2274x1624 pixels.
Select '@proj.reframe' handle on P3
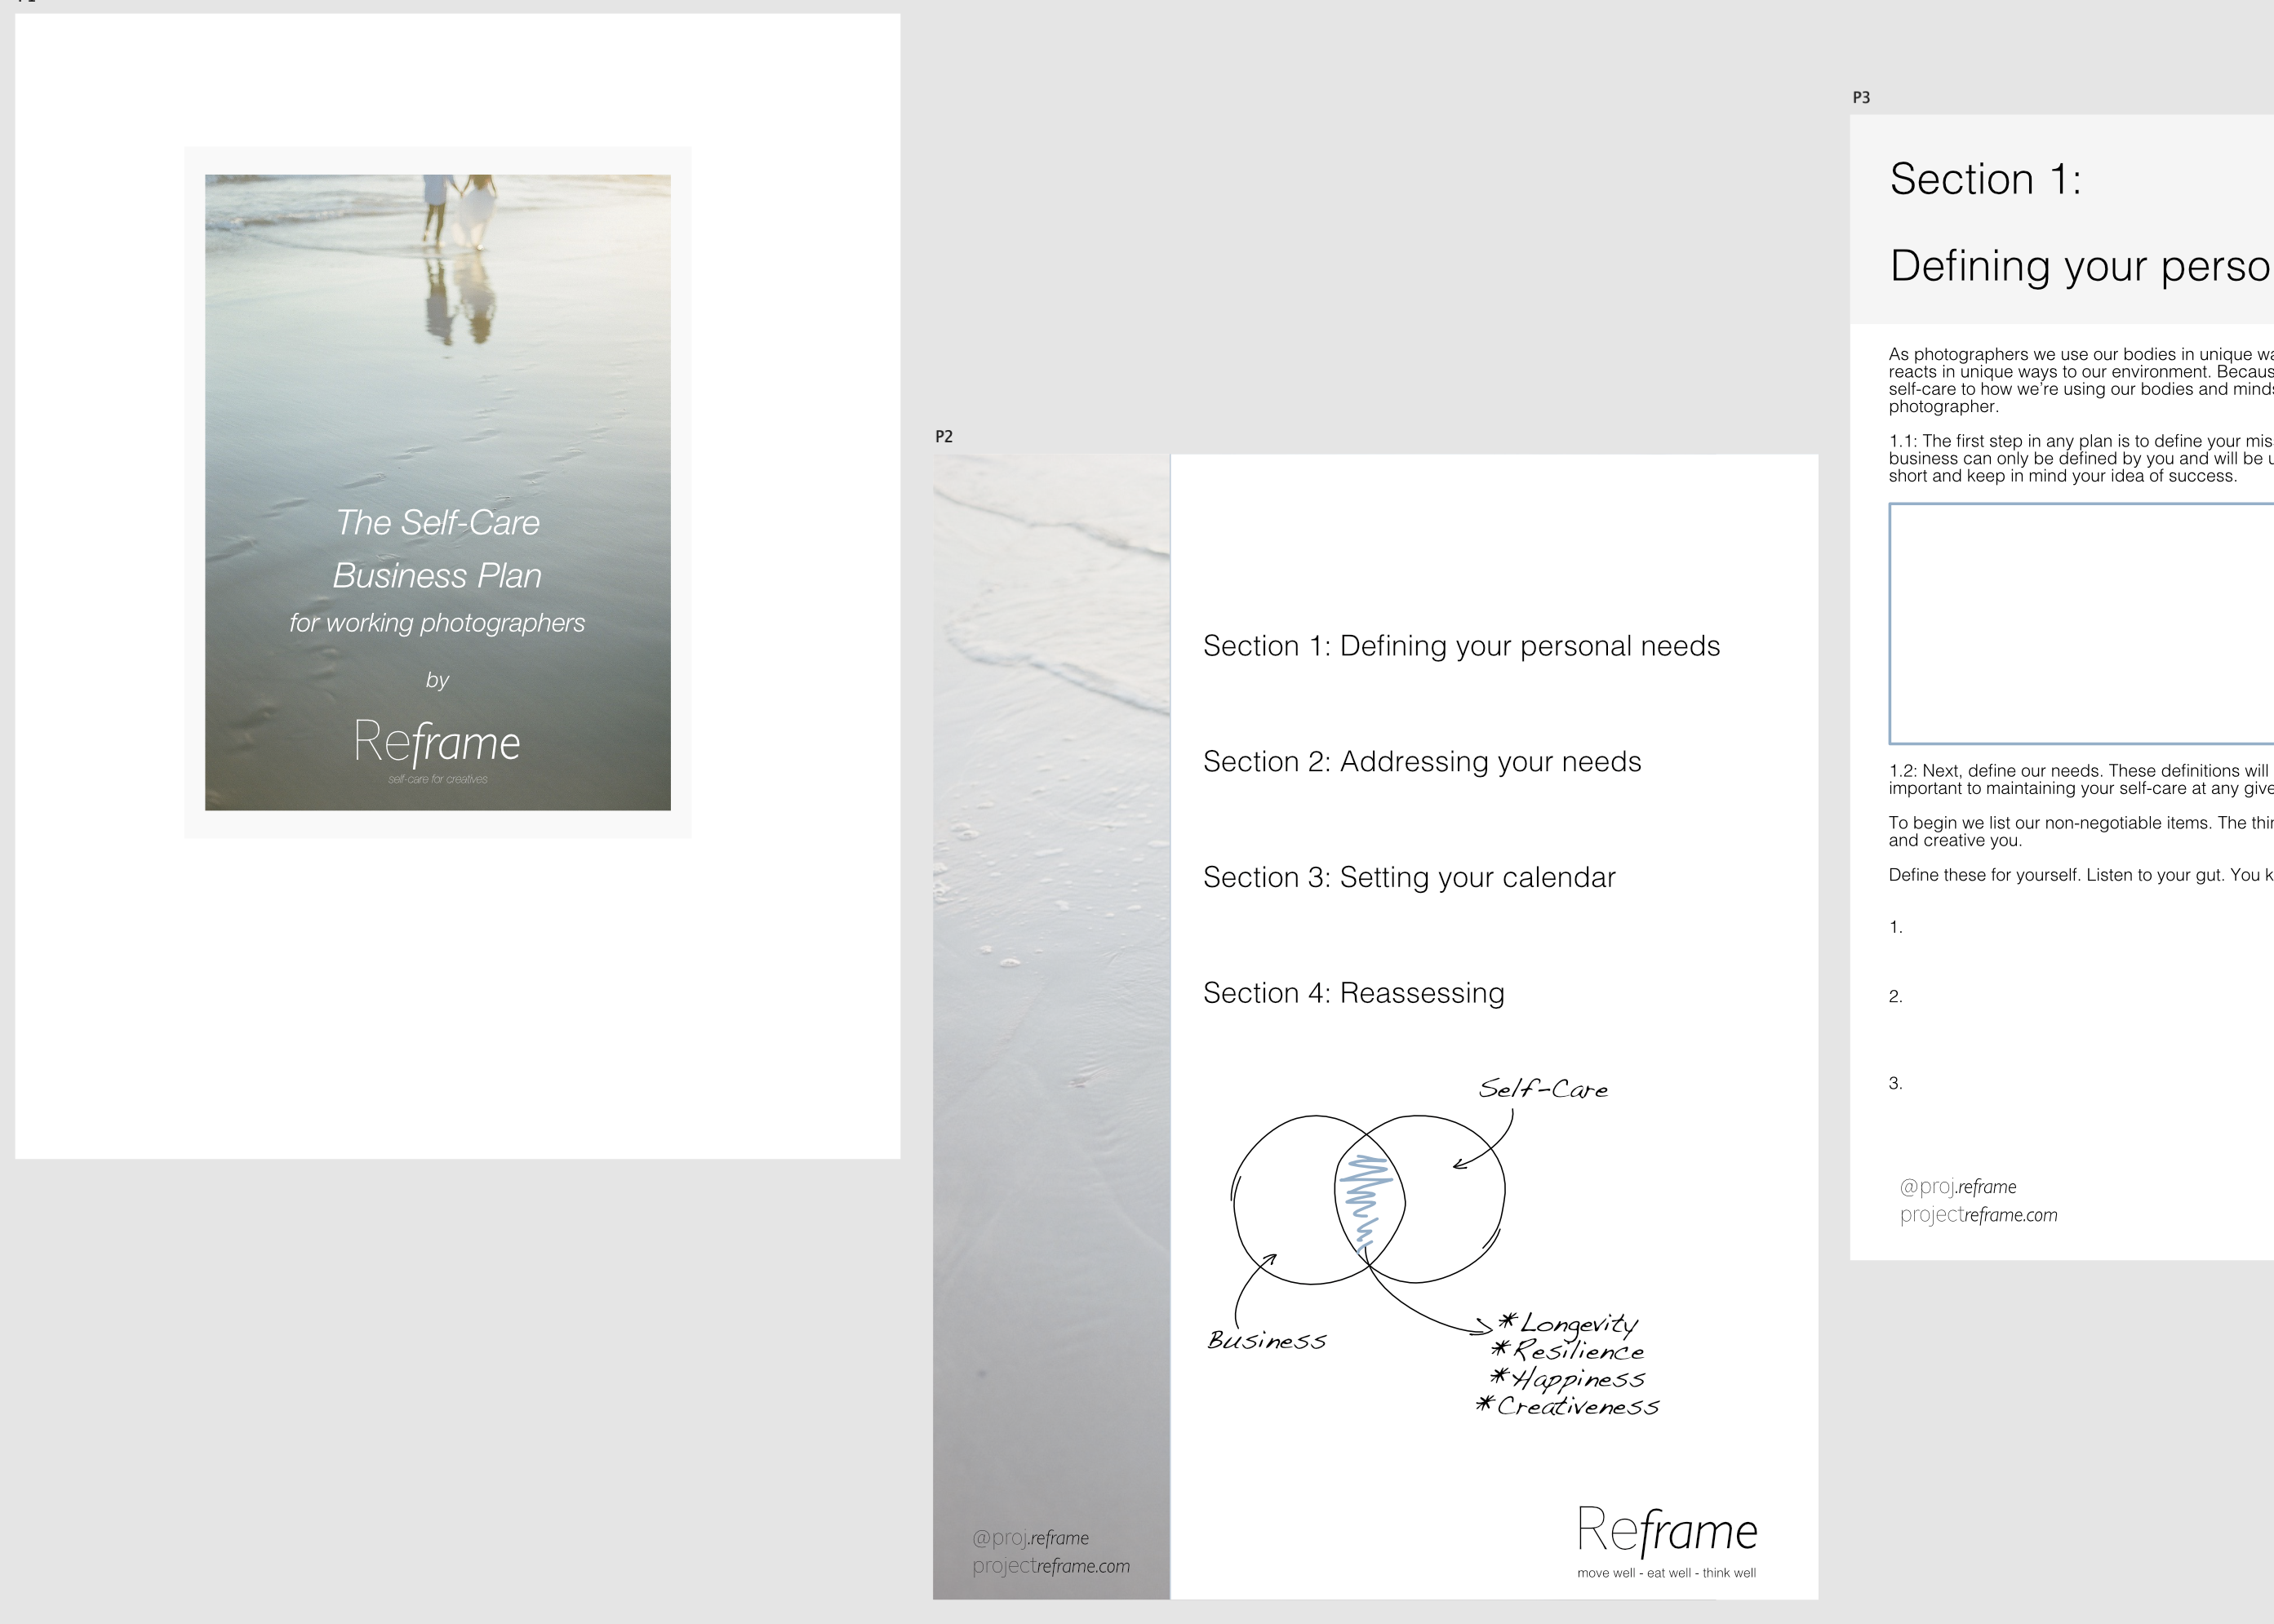pyautogui.click(x=1958, y=1187)
